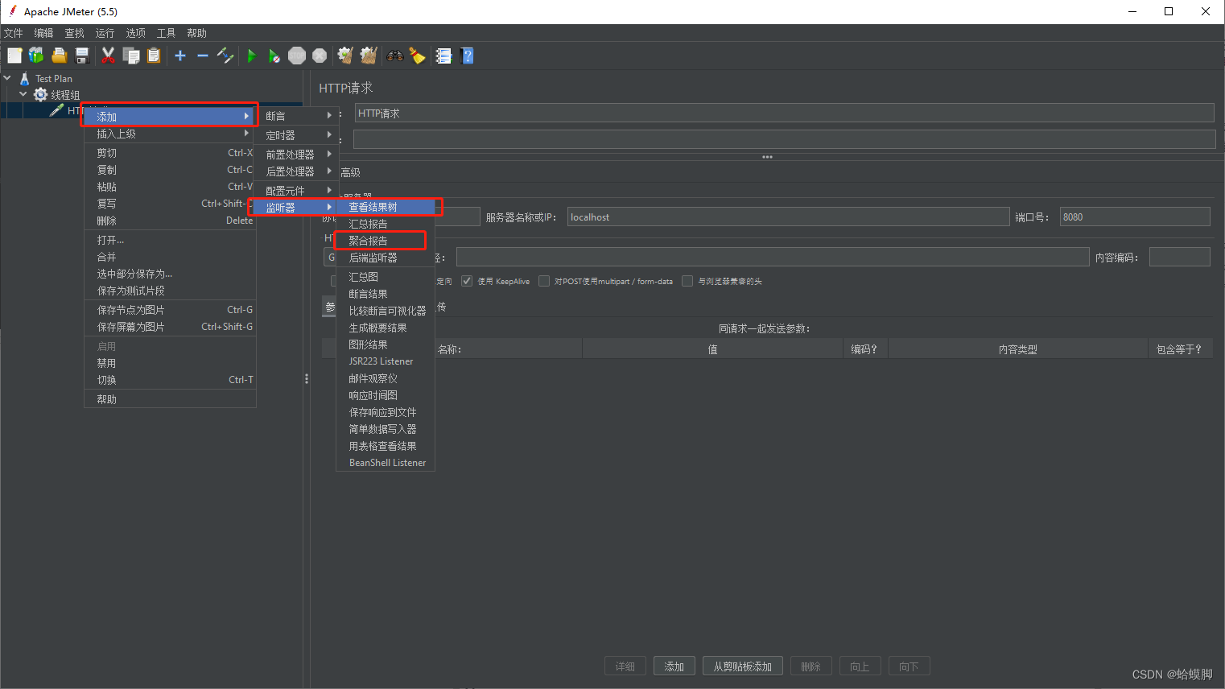Image resolution: width=1225 pixels, height=689 pixels.
Task: Click the Expand all plus icon
Action: tap(180, 56)
